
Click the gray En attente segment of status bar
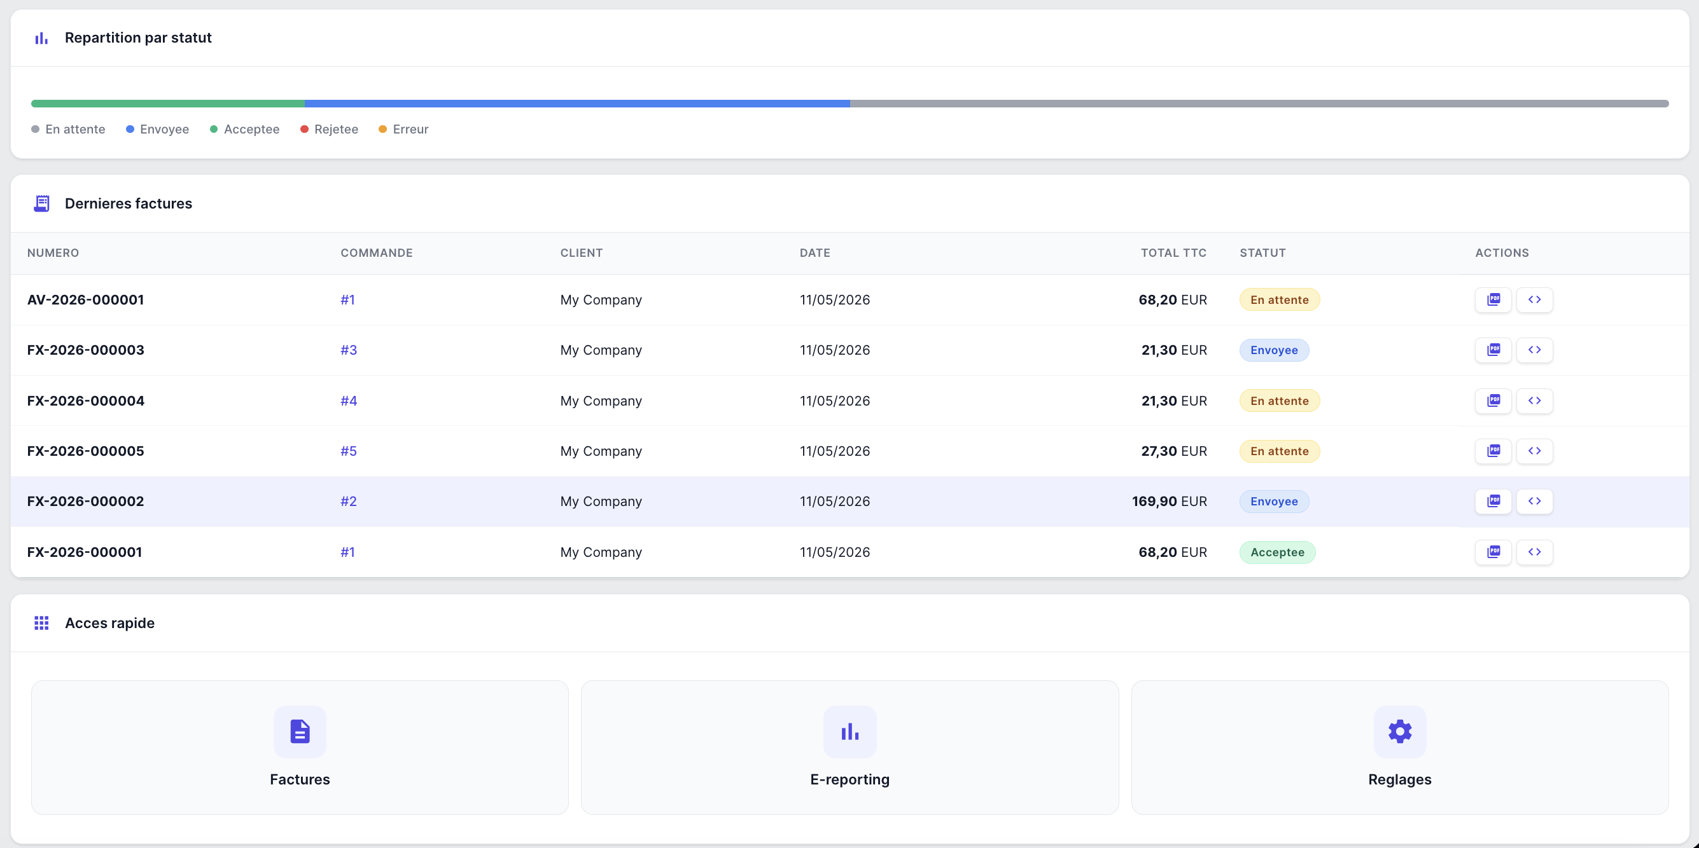click(x=1259, y=104)
